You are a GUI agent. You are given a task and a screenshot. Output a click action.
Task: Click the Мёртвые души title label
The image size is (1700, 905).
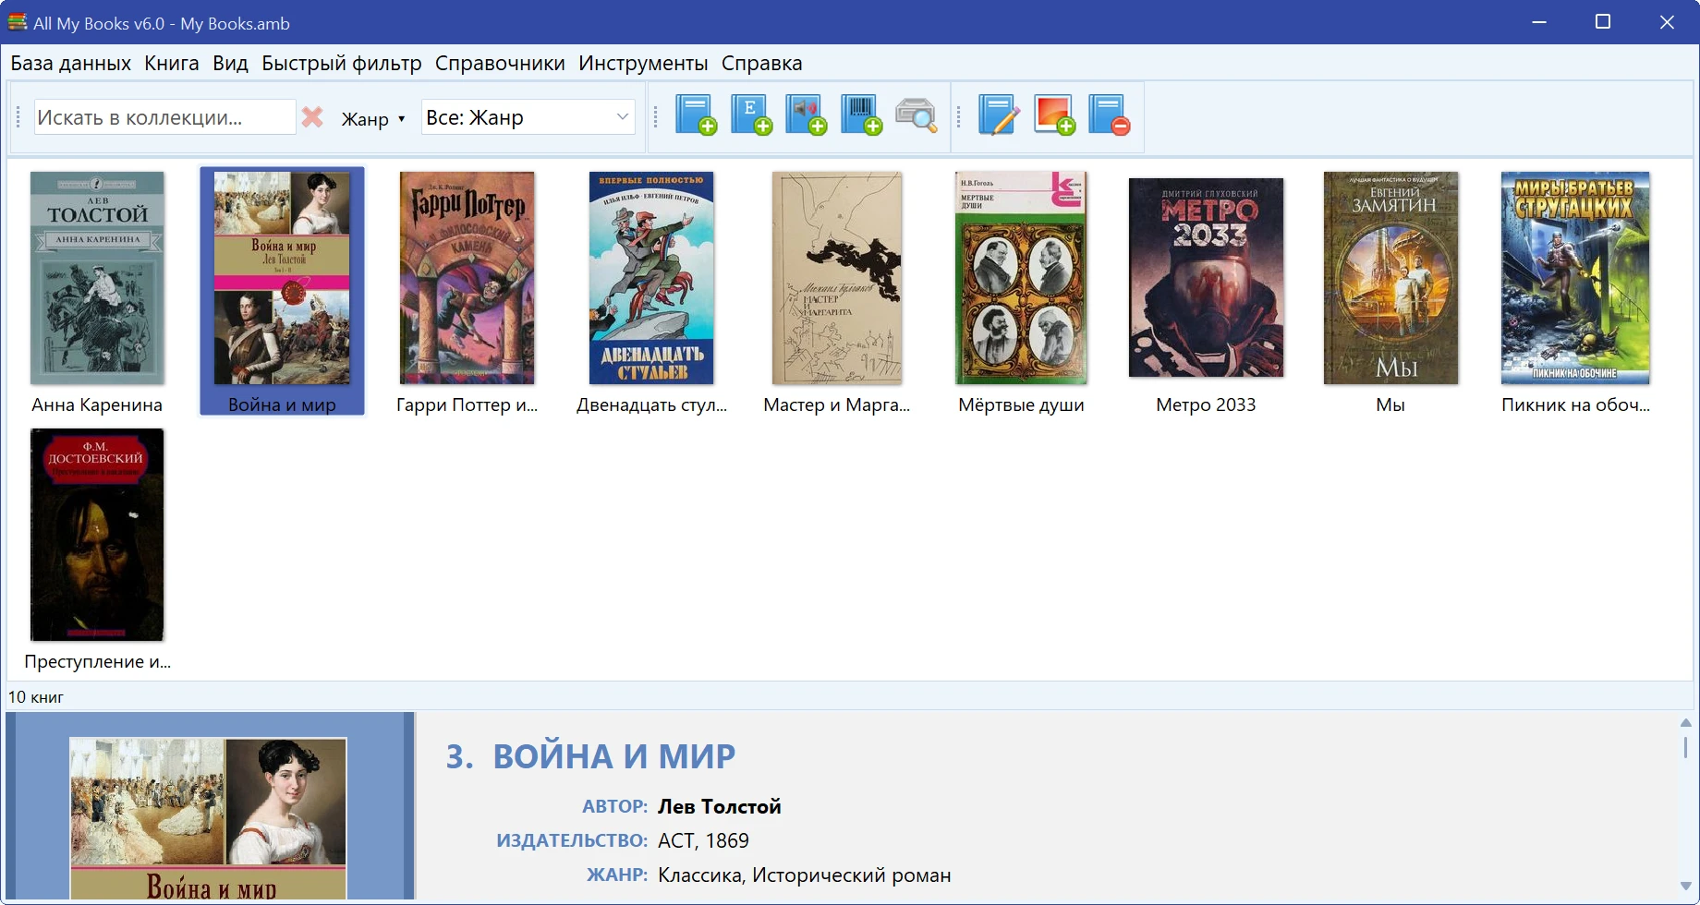[1021, 404]
